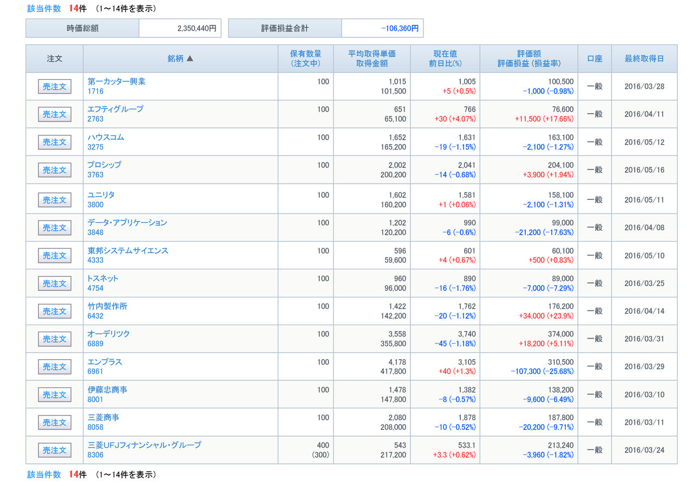Click stock code 6432
This screenshot has height=486, width=694.
click(95, 316)
